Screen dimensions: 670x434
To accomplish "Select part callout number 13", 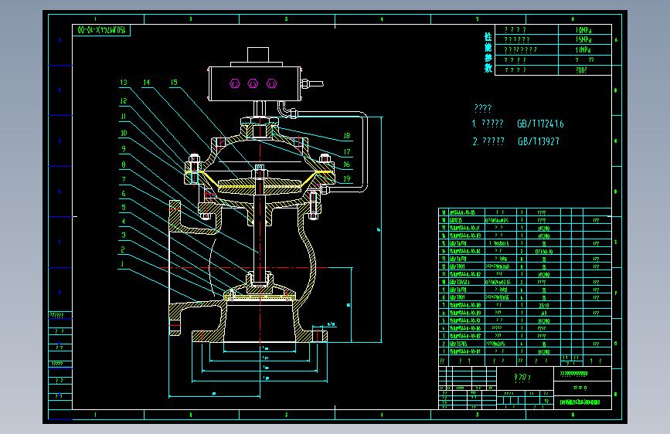I will click(x=124, y=83).
